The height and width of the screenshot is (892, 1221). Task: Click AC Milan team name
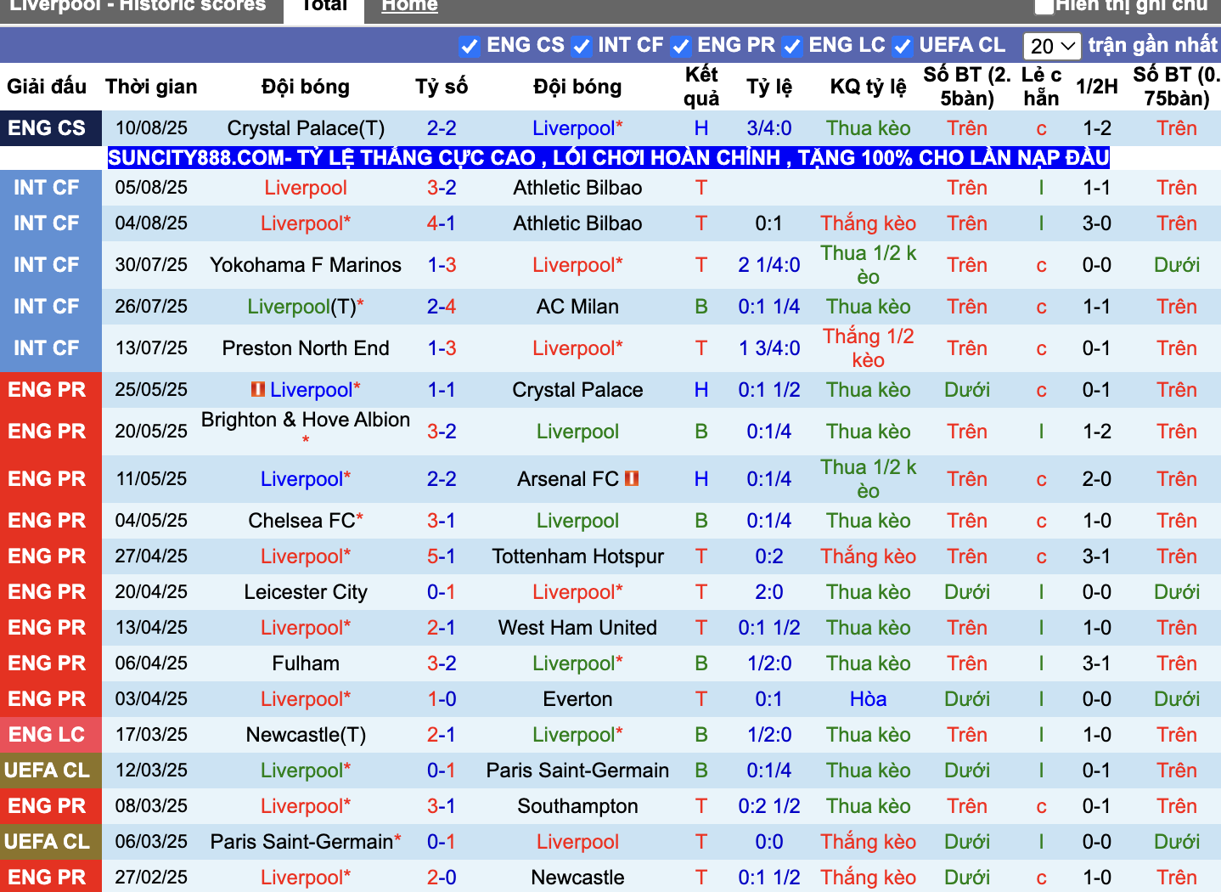coord(577,307)
